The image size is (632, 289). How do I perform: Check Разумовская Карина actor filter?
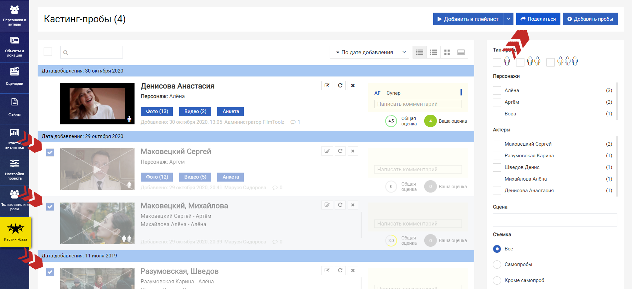(x=497, y=156)
